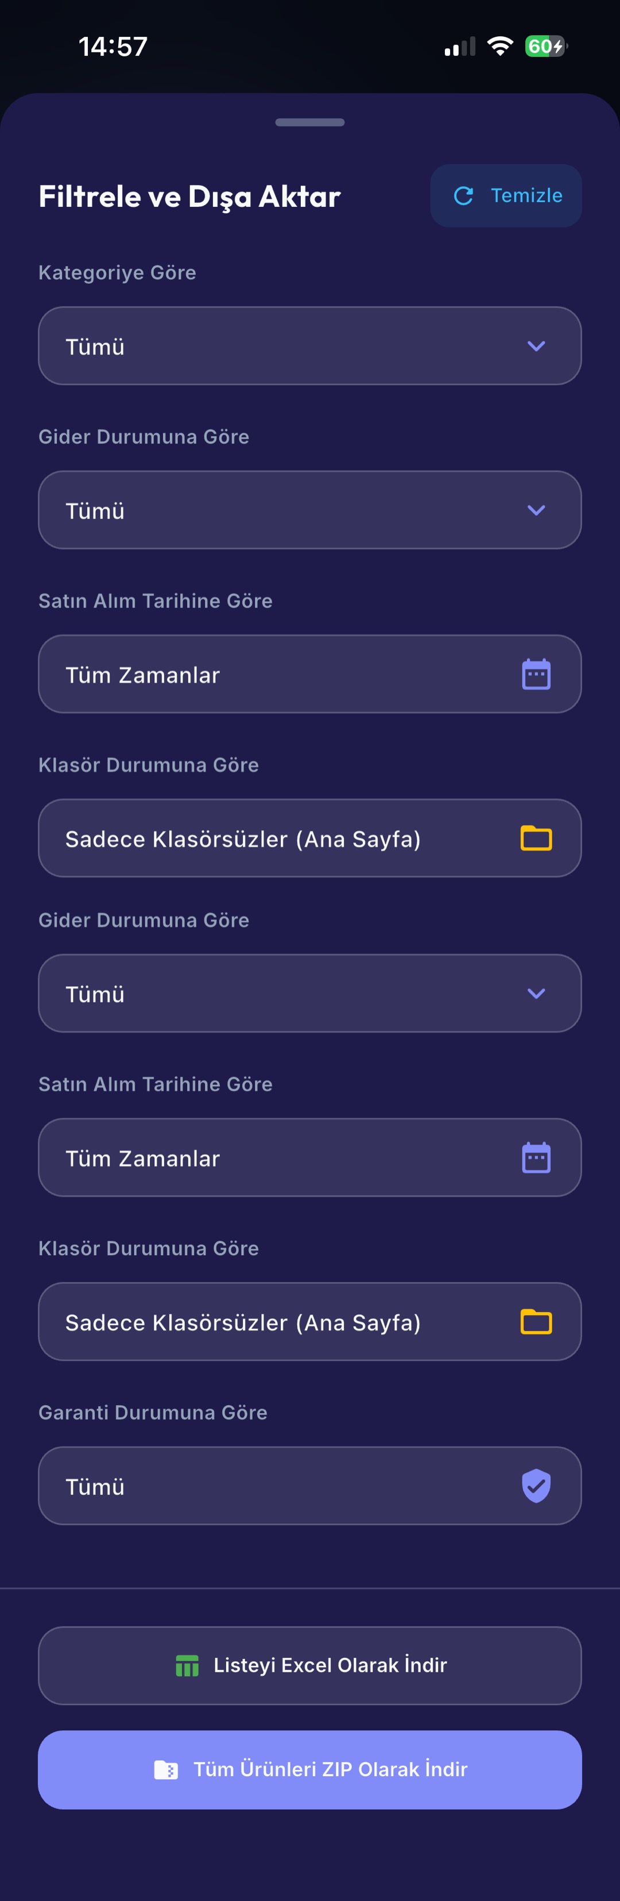Open the second Gider Durumuna Göre dropdown
Image resolution: width=620 pixels, height=1901 pixels.
pos(309,992)
